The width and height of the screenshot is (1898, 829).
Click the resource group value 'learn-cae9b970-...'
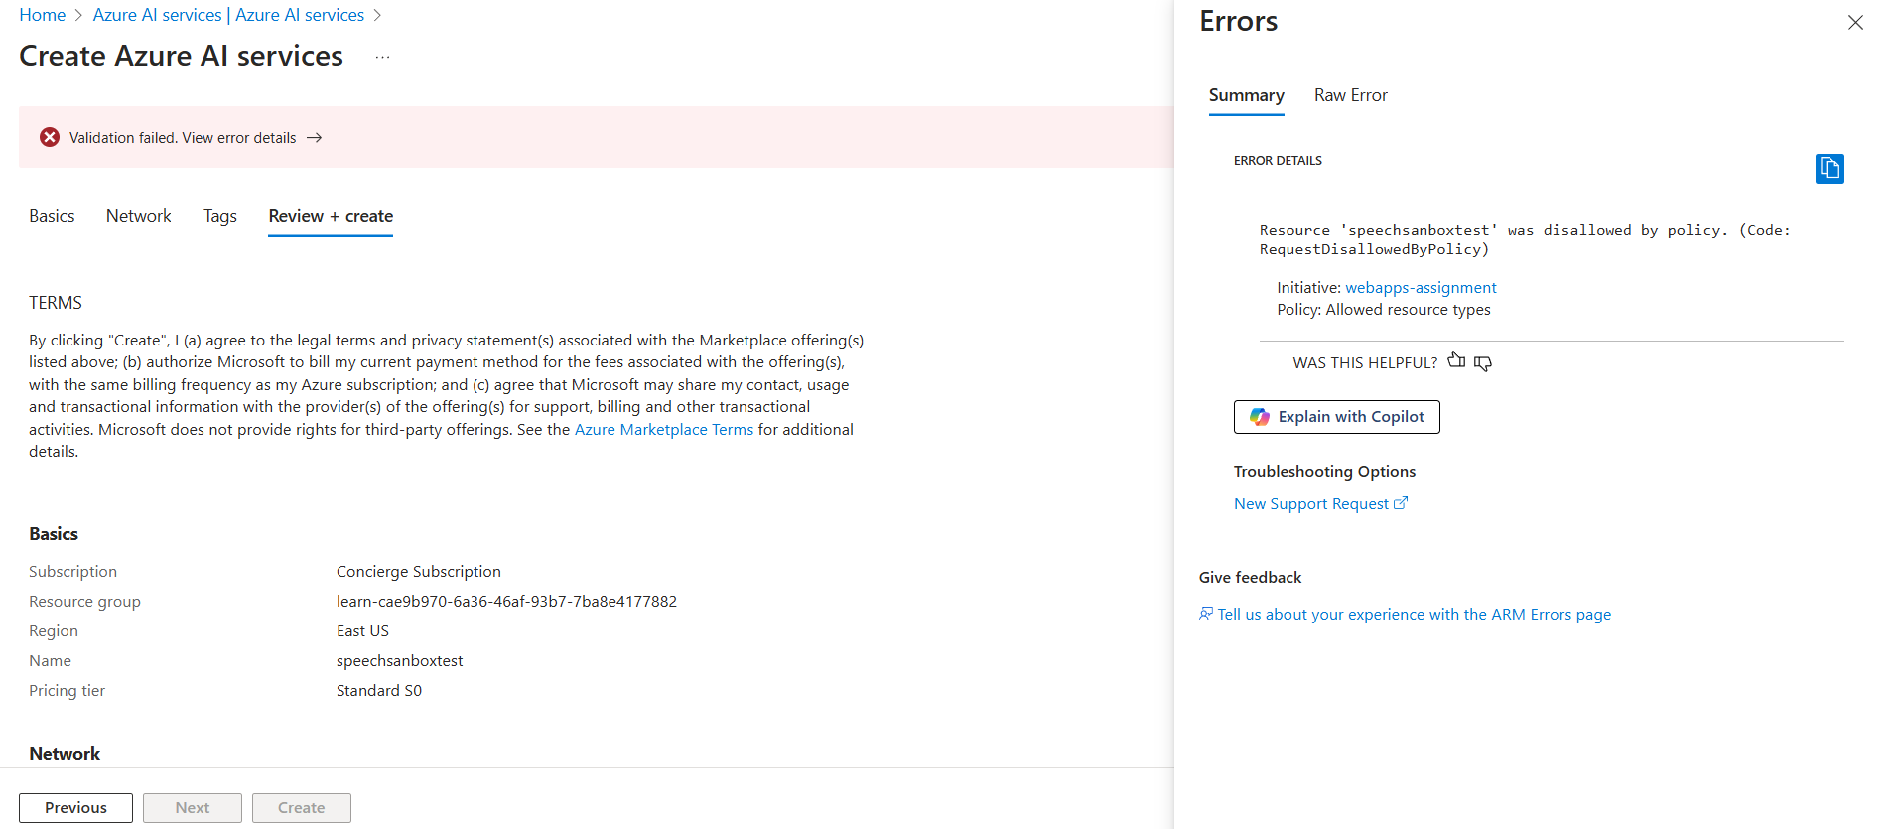tap(506, 602)
